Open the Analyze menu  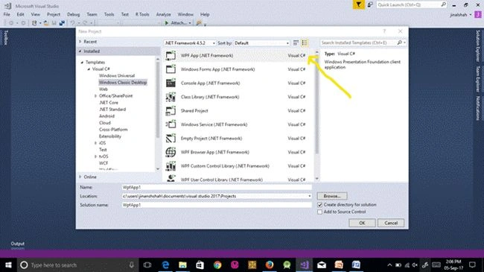pos(163,14)
